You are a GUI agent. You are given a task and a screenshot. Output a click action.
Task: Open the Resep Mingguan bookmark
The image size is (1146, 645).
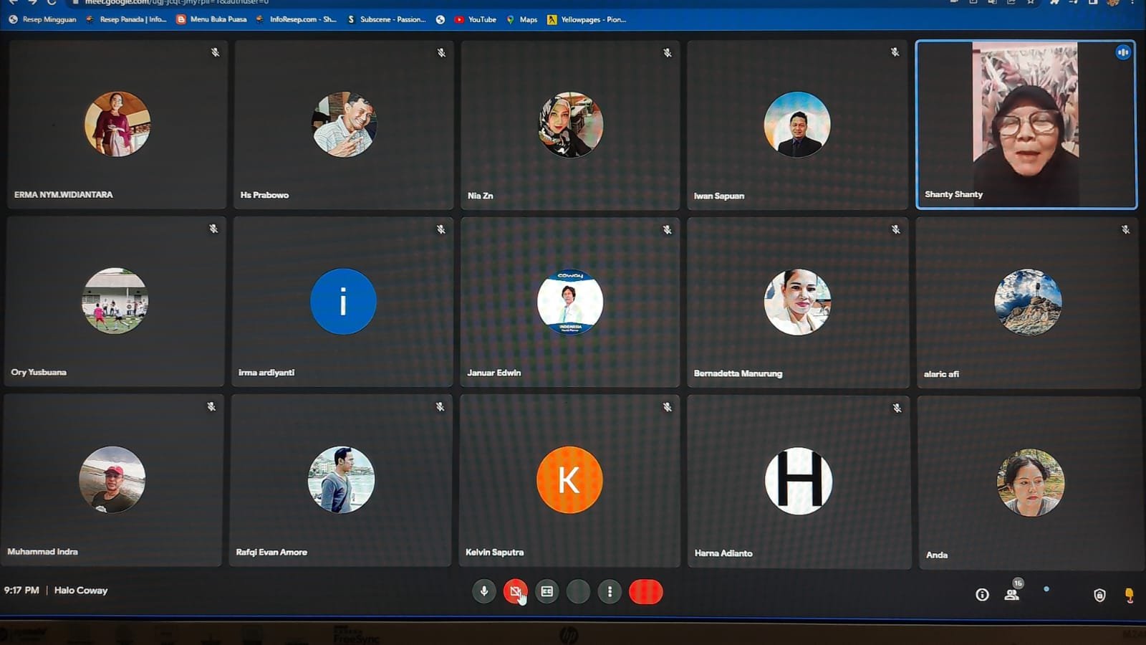tap(43, 19)
